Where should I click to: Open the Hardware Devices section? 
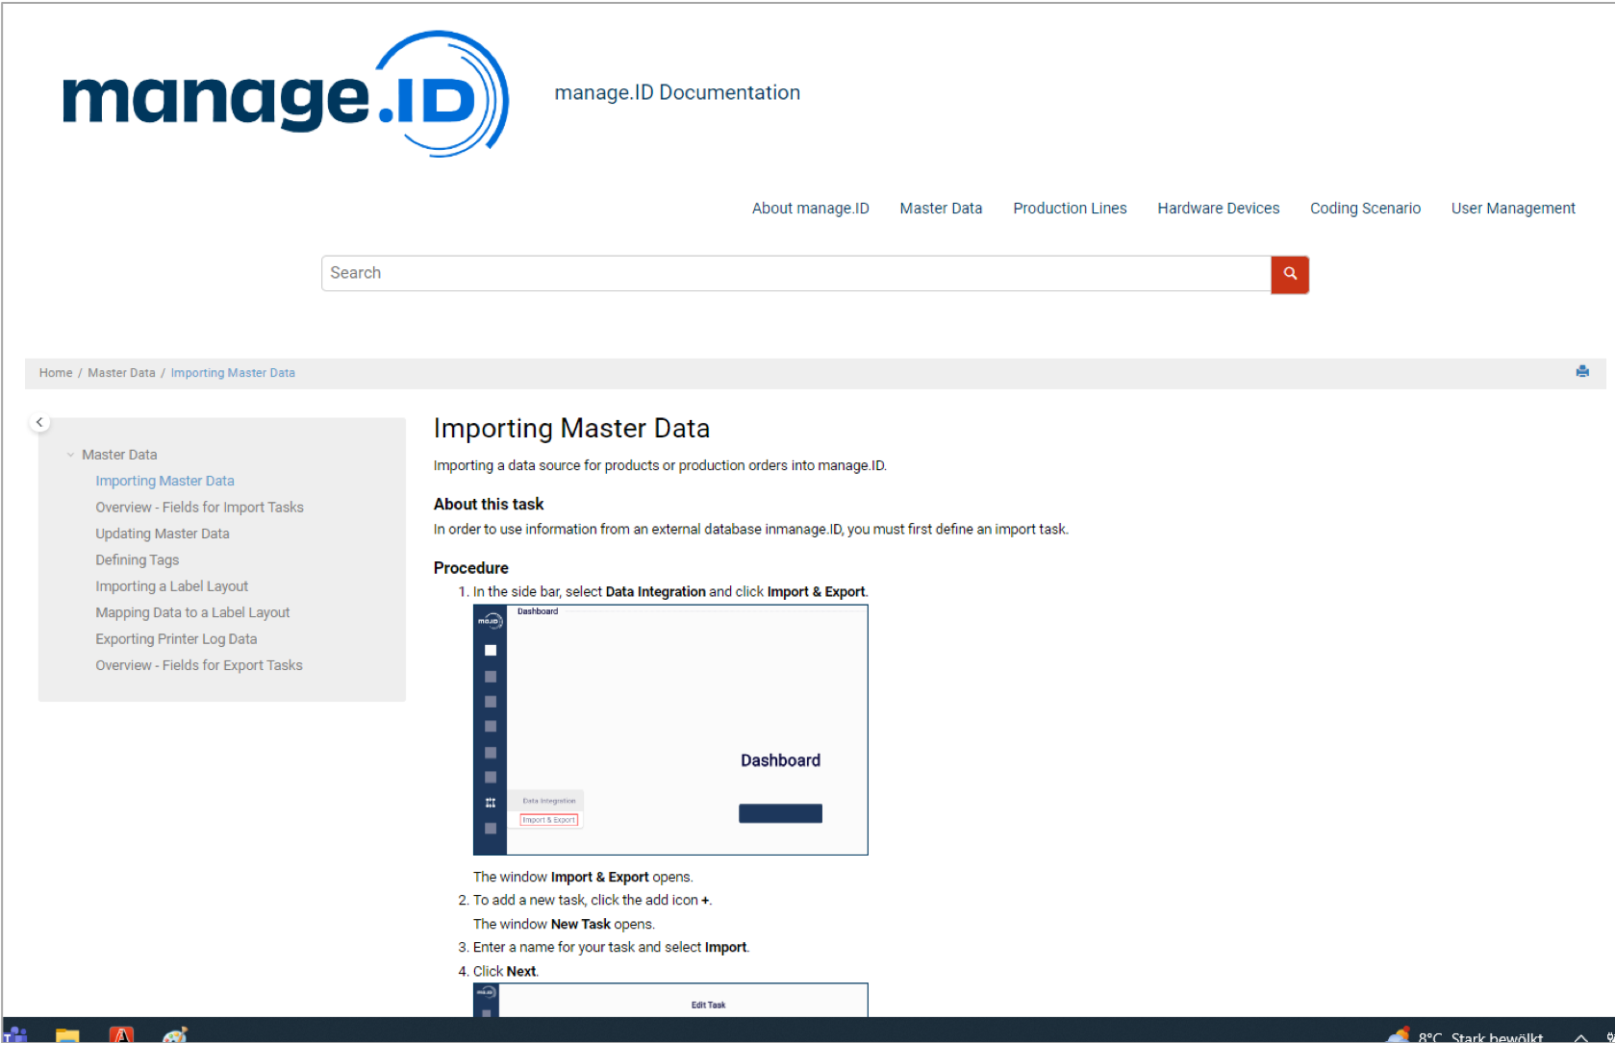[x=1218, y=208]
